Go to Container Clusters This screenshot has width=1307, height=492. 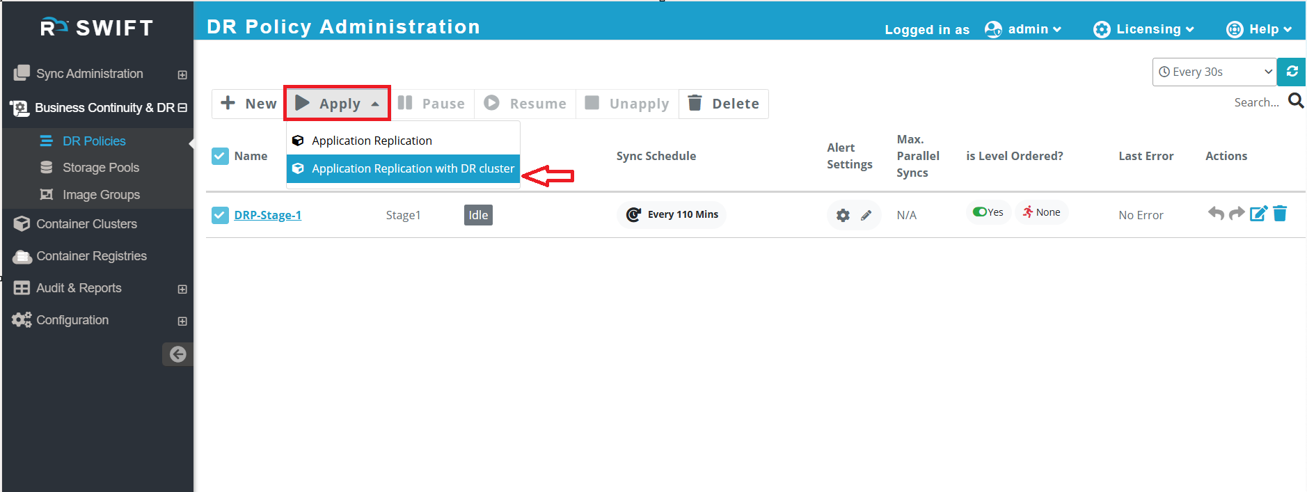[x=86, y=224]
